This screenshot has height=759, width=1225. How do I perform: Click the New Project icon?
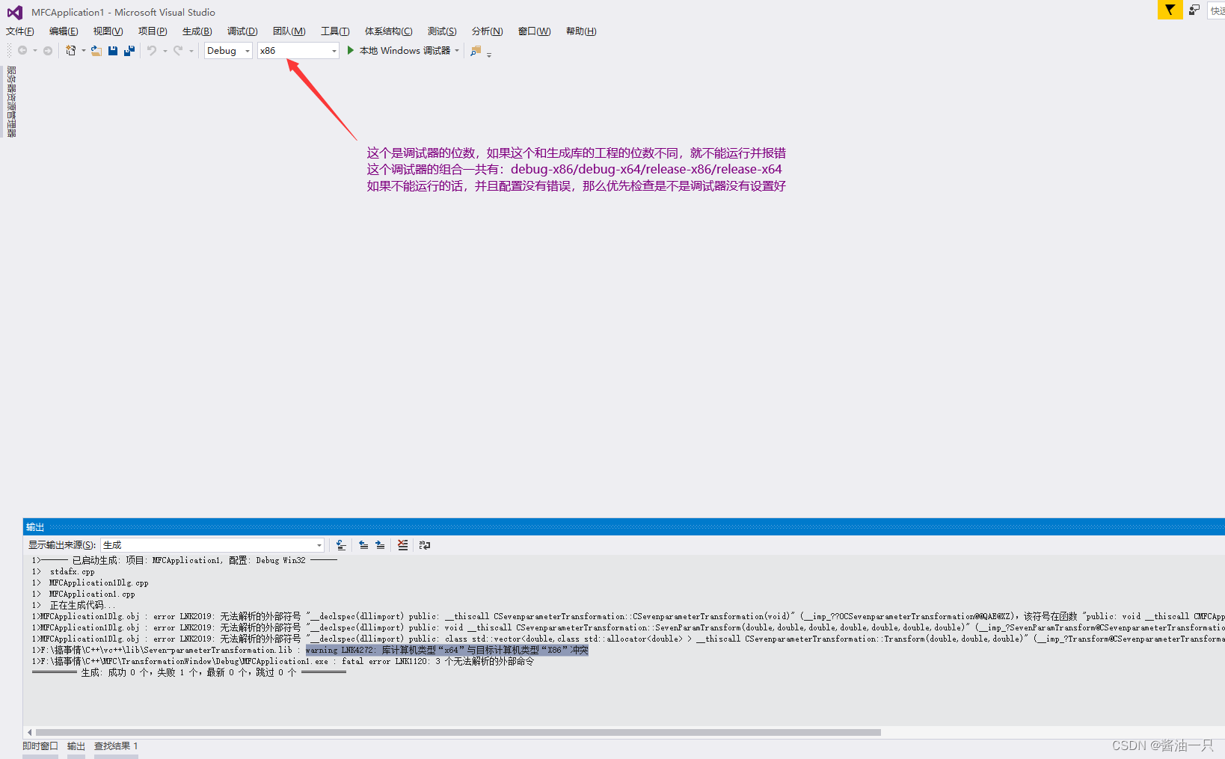click(71, 51)
